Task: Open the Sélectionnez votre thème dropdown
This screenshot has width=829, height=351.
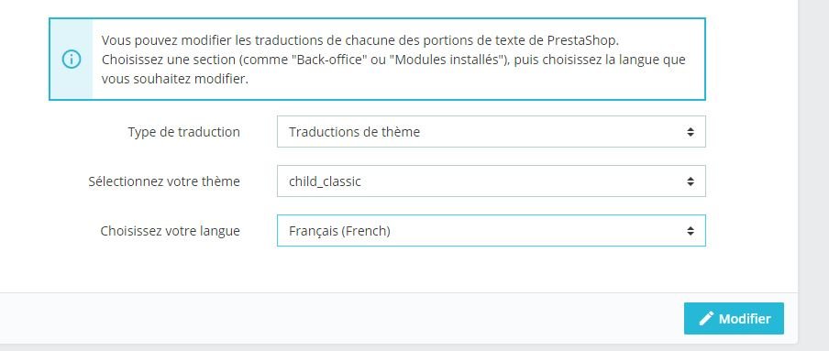Action: point(492,181)
